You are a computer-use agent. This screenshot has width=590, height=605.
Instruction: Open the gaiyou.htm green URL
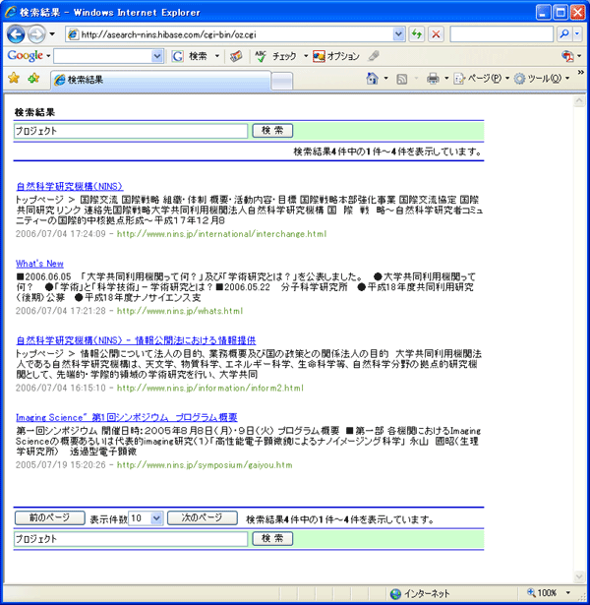coord(205,465)
